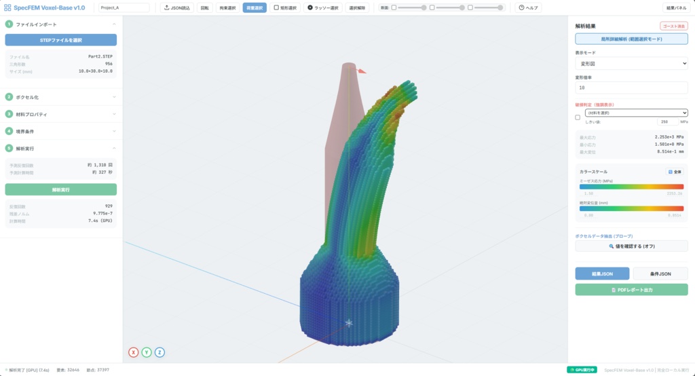Expand the ボクセル化 section
695x376 pixels.
(114, 96)
